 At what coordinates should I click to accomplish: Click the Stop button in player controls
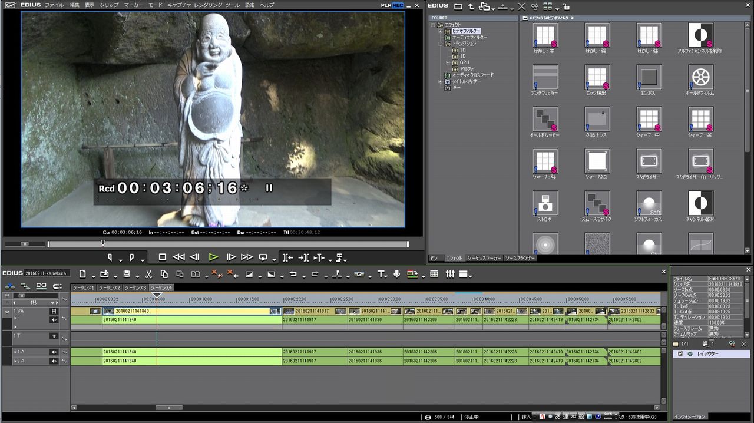coord(163,257)
